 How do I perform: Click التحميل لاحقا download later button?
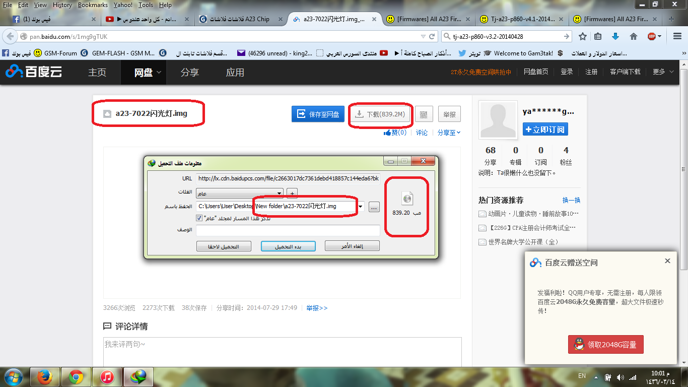coord(224,246)
